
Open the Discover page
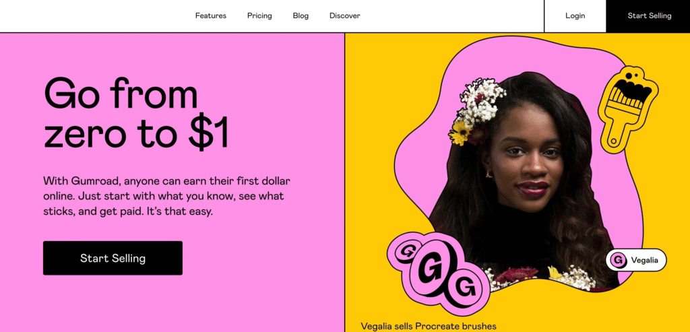click(344, 16)
